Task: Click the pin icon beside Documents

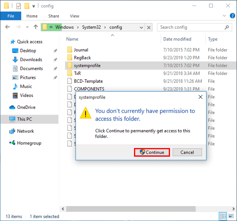Action: pos(55,69)
